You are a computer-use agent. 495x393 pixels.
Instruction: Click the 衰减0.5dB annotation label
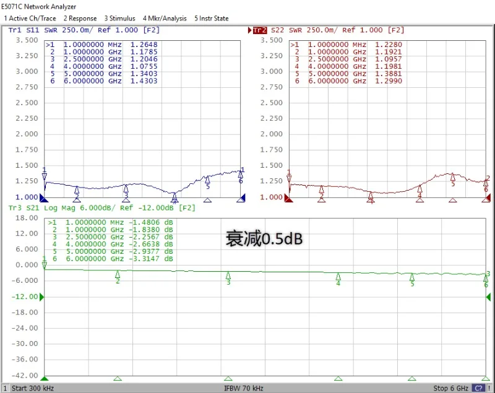click(x=264, y=238)
